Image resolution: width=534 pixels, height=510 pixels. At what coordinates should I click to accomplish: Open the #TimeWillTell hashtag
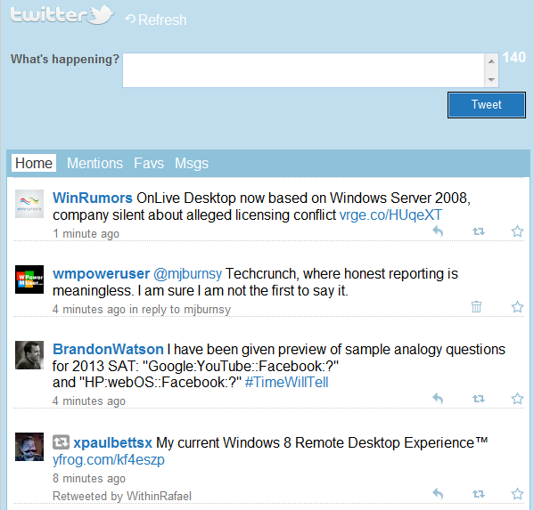(286, 382)
